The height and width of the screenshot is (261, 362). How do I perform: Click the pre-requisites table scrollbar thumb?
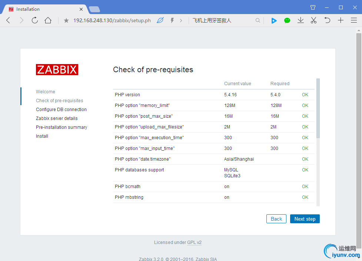[x=318, y=108]
